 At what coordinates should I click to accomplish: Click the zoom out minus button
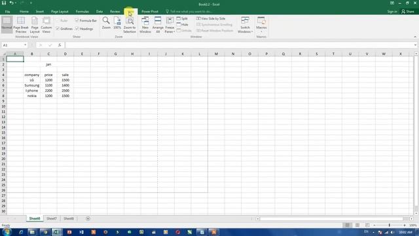click(x=374, y=226)
